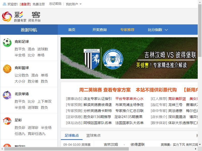
Task: Click the scroll right arrow
Action: tap(196, 149)
